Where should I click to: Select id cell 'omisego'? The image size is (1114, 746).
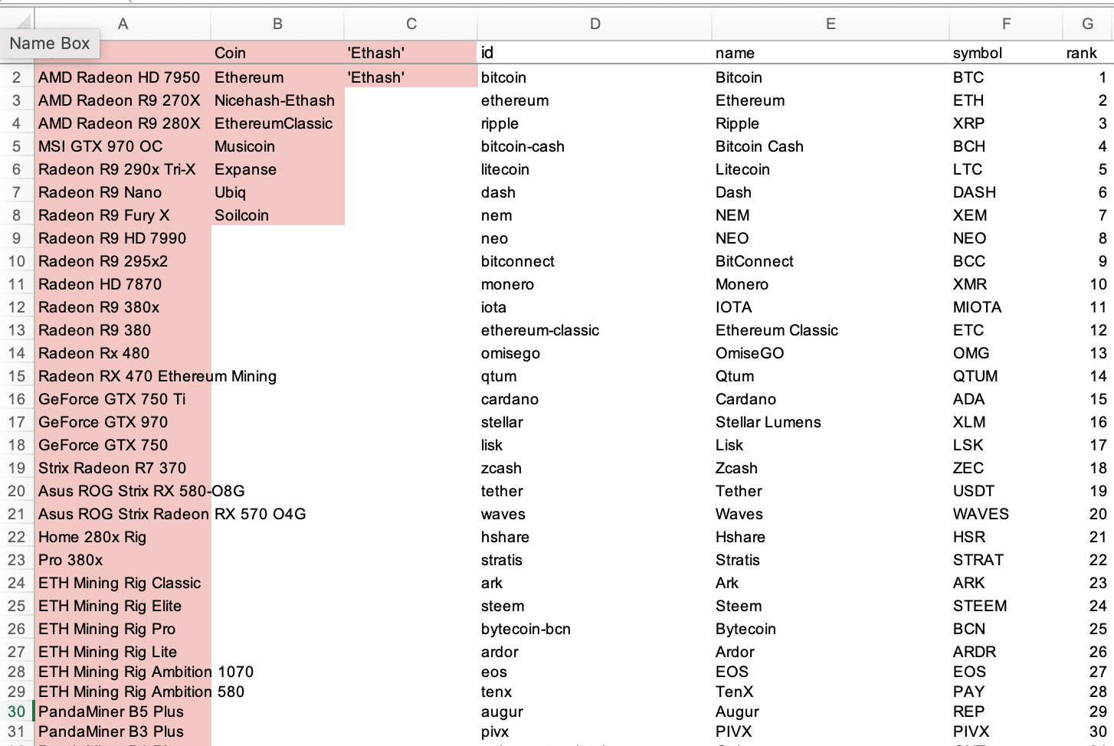[595, 353]
